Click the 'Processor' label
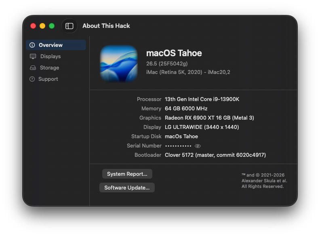Viewport: 320px width, 236px height. [149, 99]
